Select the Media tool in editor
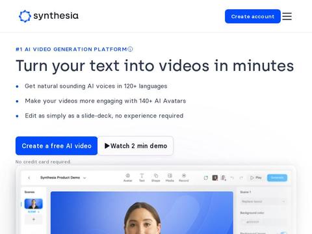 pyautogui.click(x=170, y=177)
